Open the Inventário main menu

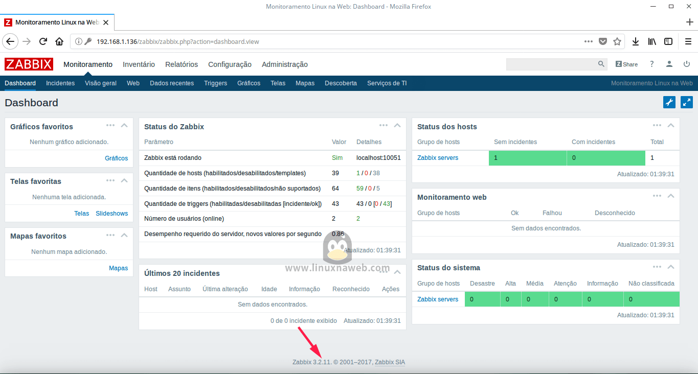coord(139,64)
